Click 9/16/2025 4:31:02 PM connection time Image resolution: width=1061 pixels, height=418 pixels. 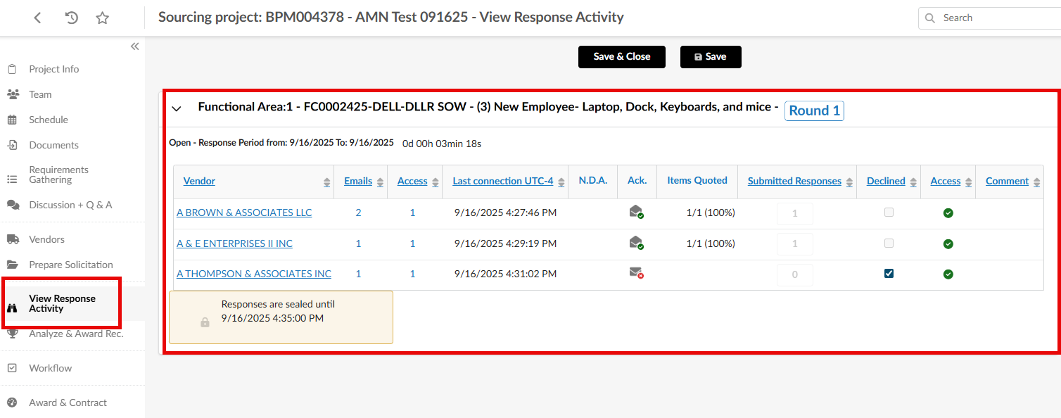[x=505, y=274]
